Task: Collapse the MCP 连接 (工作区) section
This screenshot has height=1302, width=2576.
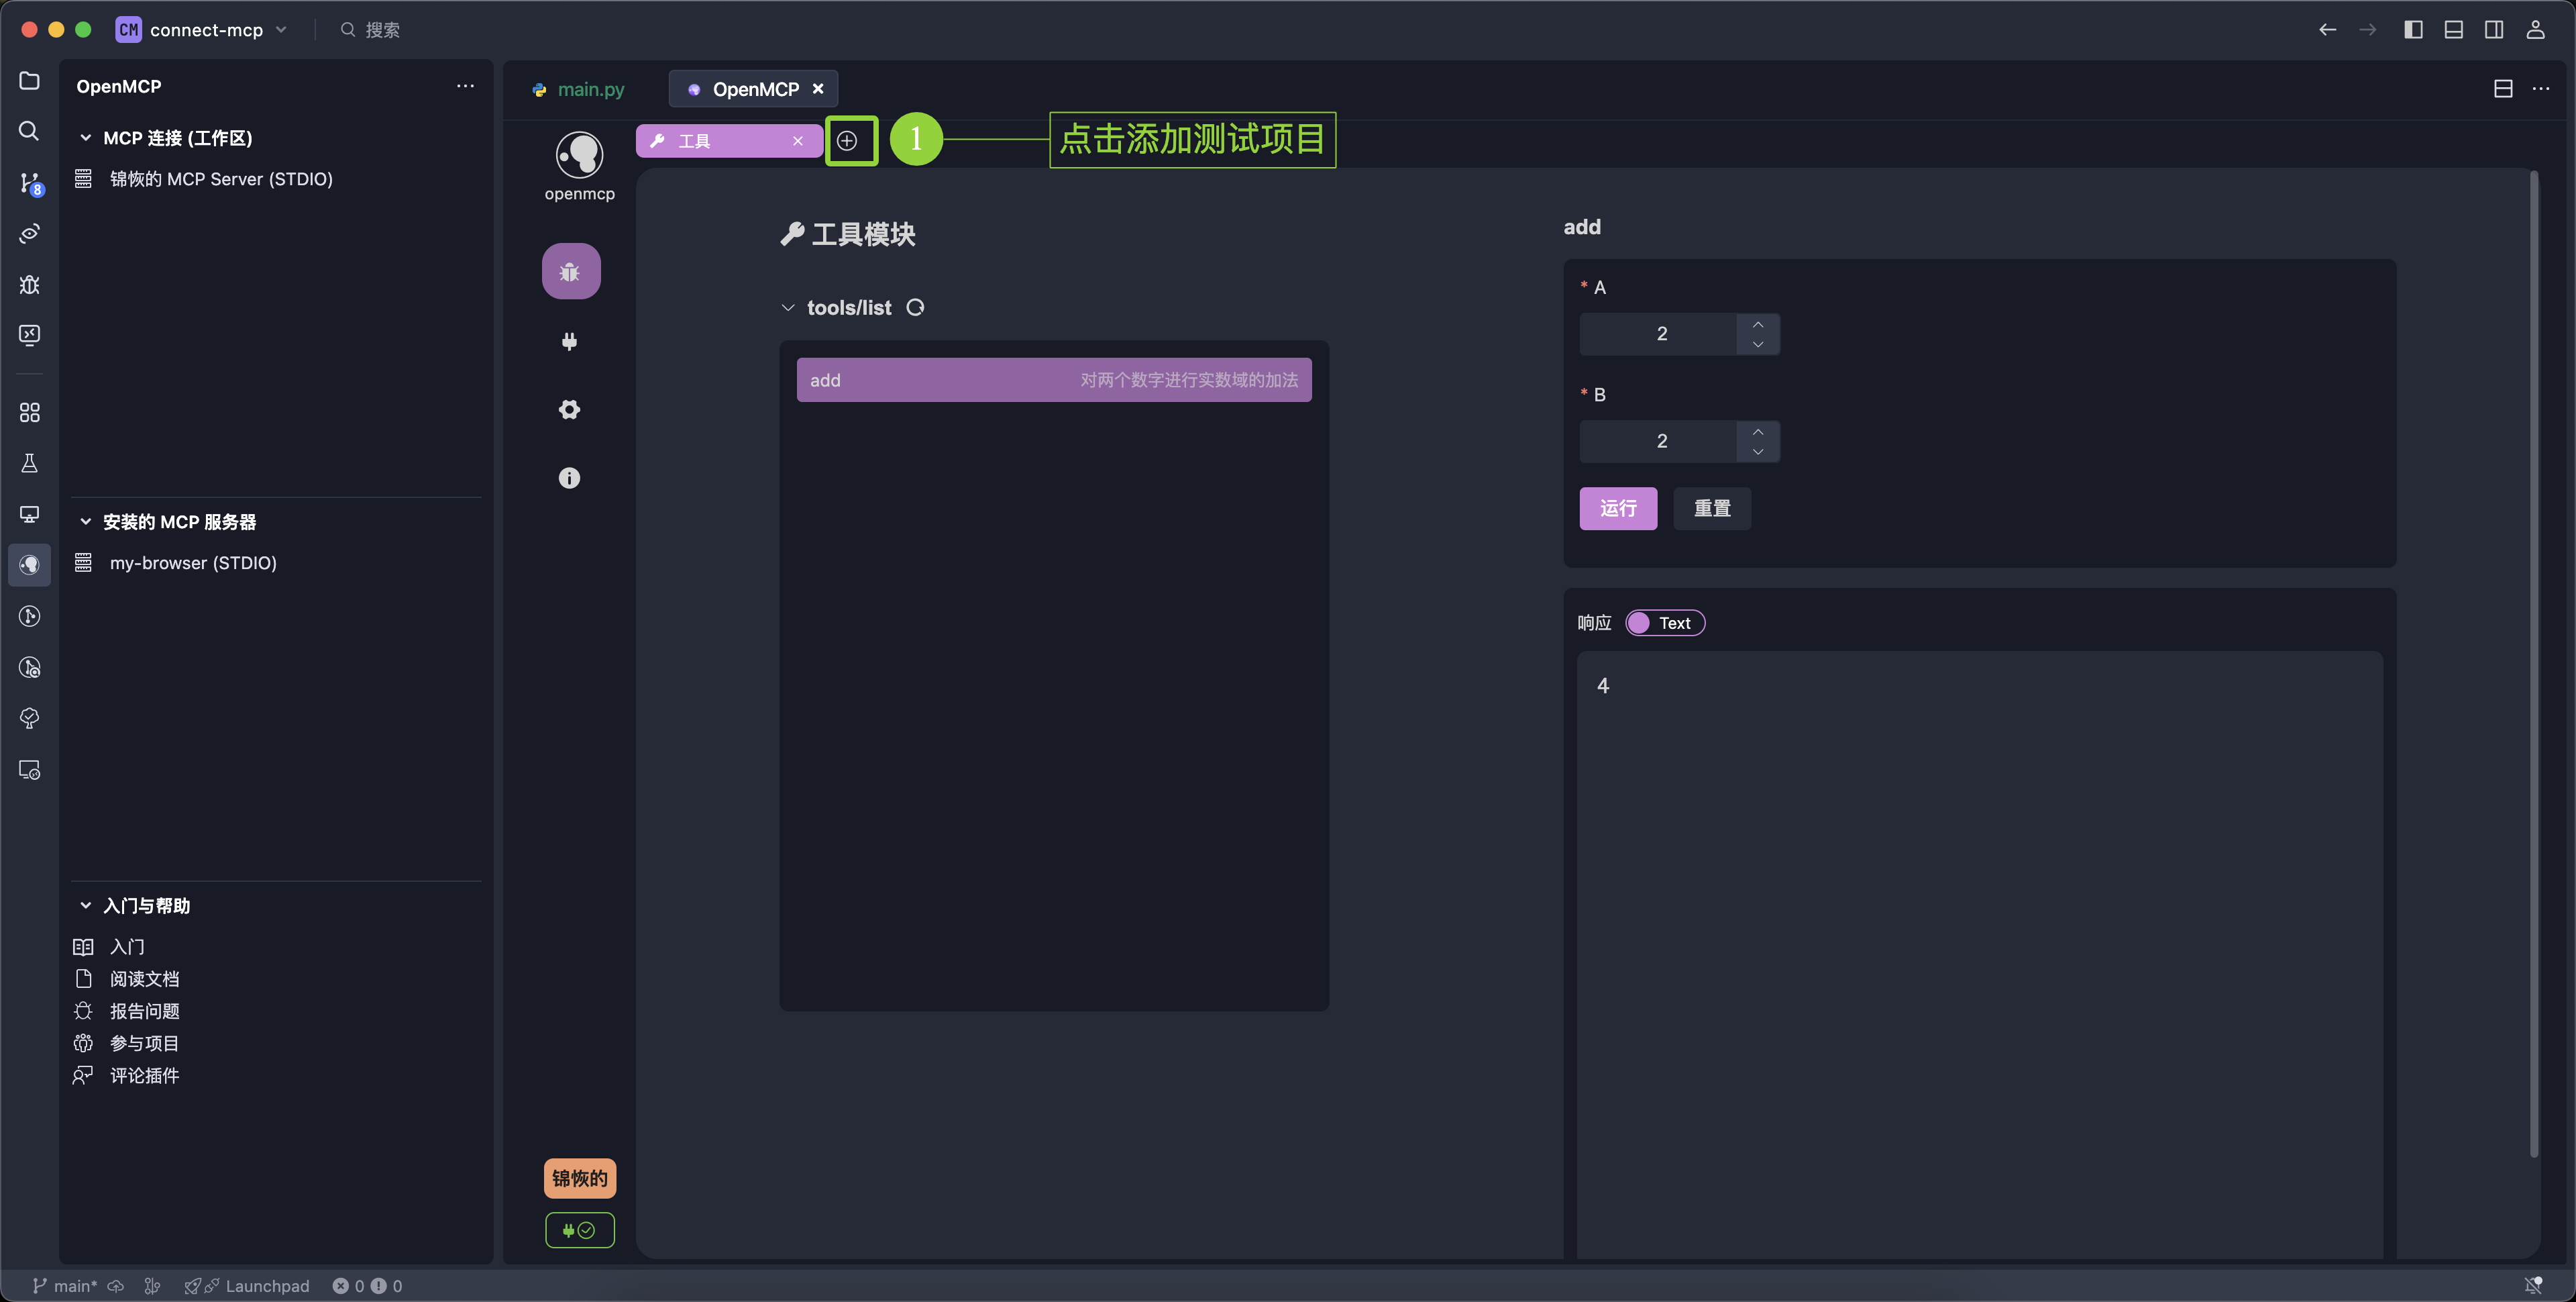Action: pos(86,138)
